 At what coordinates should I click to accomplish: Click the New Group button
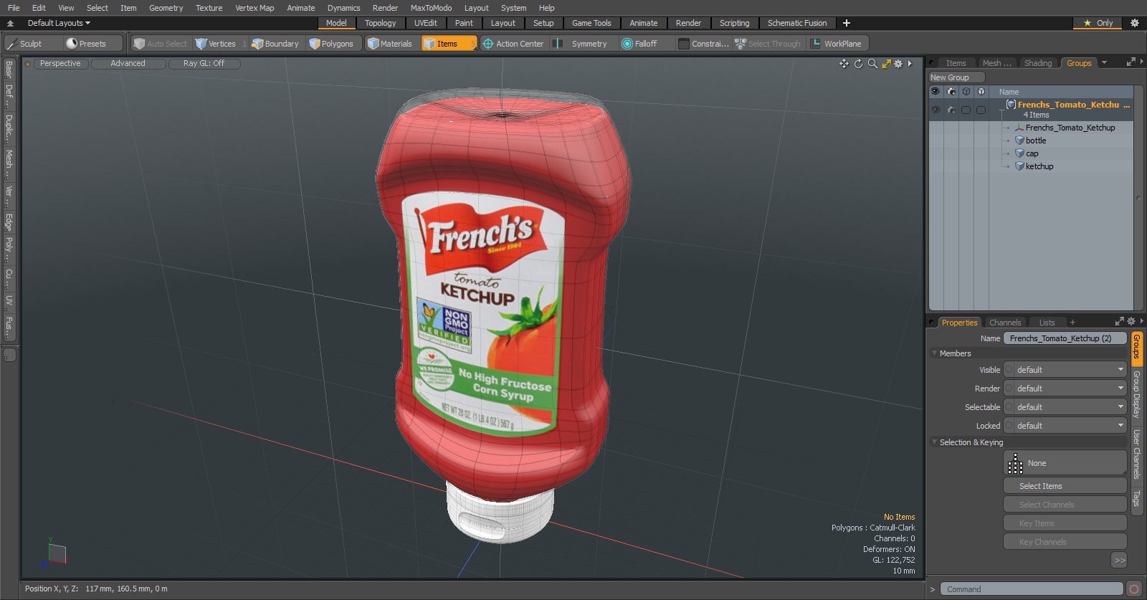tap(957, 77)
